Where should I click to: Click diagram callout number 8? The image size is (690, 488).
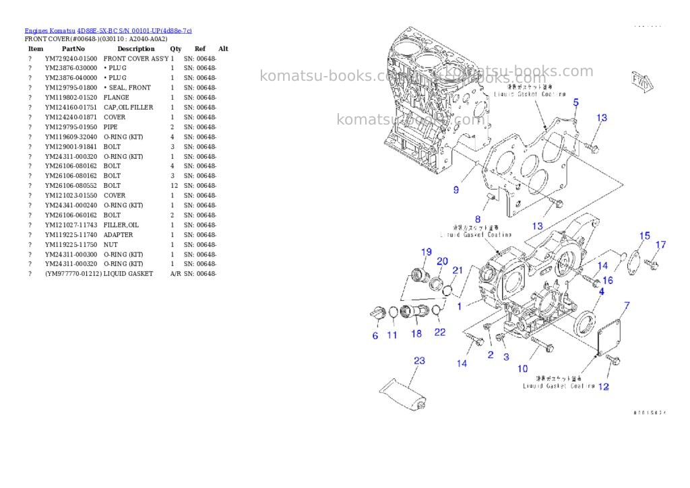tap(478, 219)
